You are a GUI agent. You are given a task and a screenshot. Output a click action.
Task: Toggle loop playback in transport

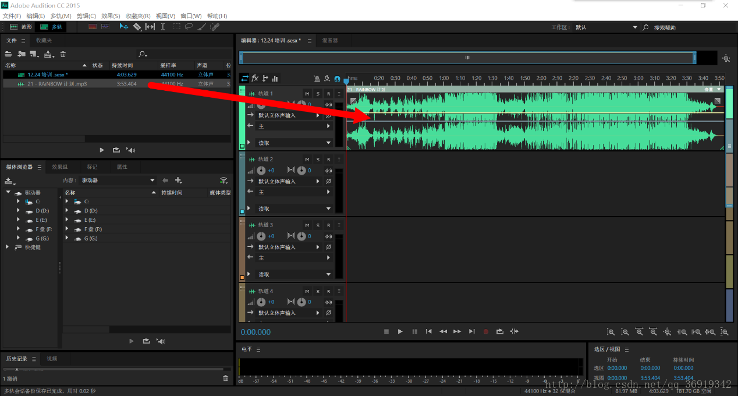[x=500, y=331]
